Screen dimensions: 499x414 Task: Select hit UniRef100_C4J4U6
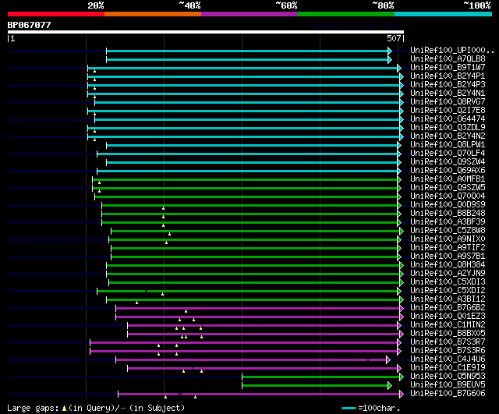click(x=448, y=359)
